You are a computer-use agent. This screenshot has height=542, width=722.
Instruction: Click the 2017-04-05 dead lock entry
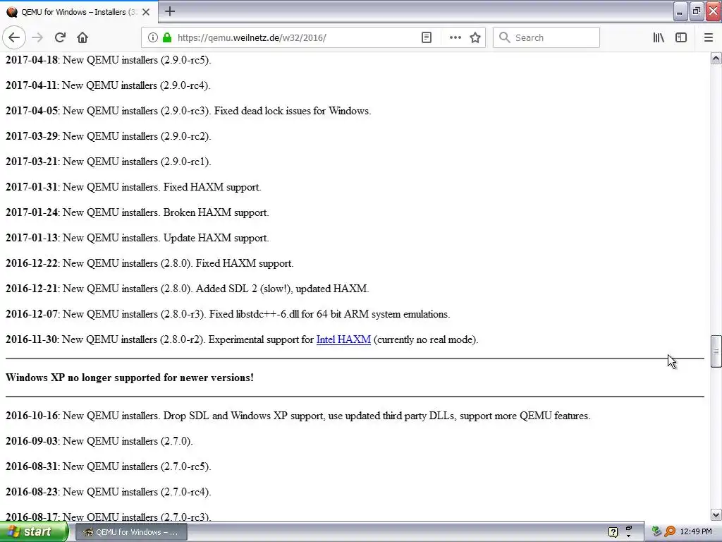[x=188, y=111]
